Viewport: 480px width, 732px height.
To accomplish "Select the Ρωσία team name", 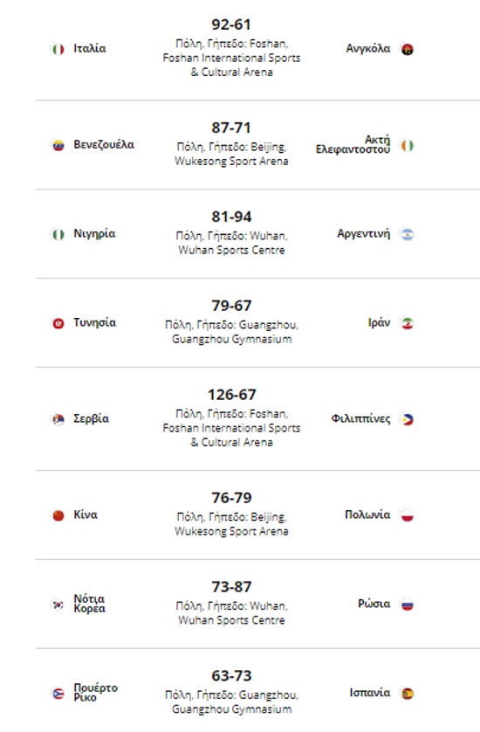I will coord(374,604).
